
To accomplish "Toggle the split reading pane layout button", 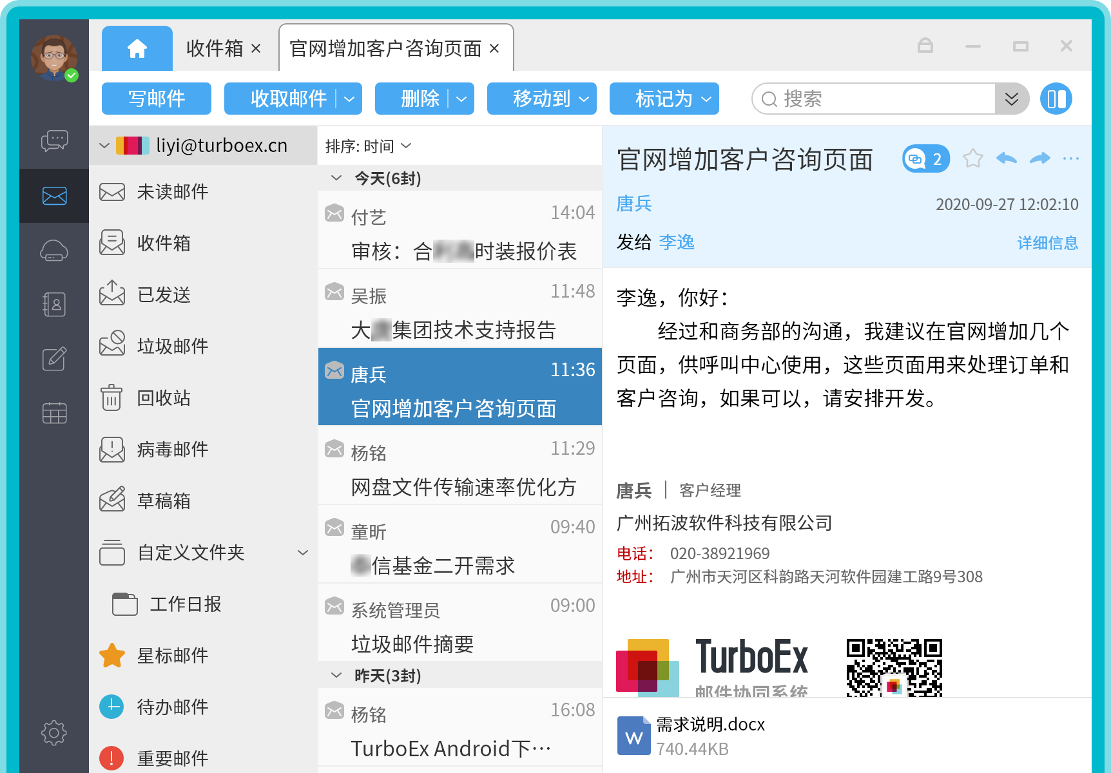I will click(1056, 99).
